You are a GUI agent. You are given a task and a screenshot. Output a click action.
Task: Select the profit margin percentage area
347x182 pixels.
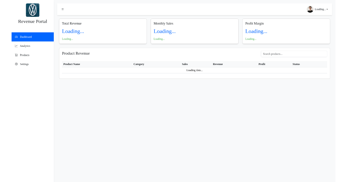point(256,31)
